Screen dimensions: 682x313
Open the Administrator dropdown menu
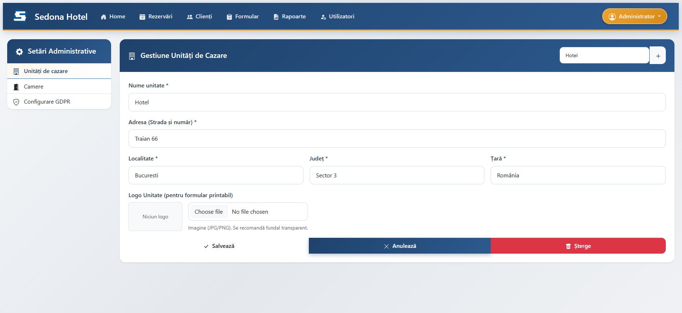(635, 17)
